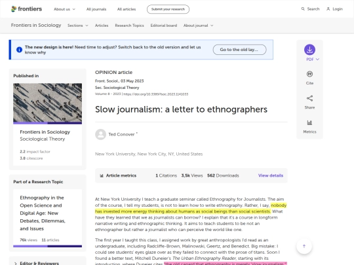Click the Search label in the header
This screenshot has width=354, height=265.
pos(313,9)
